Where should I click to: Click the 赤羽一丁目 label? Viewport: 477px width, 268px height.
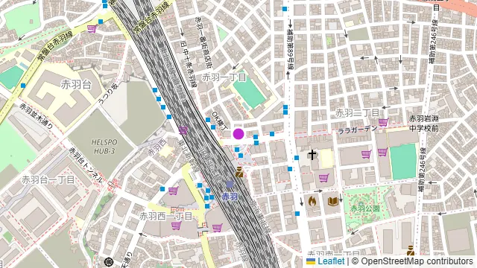pos(224,77)
